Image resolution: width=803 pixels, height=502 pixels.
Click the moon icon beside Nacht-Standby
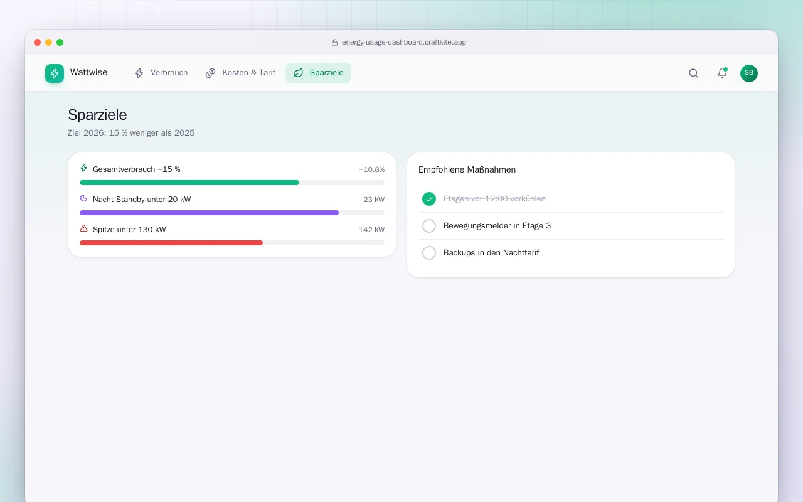[x=84, y=198]
